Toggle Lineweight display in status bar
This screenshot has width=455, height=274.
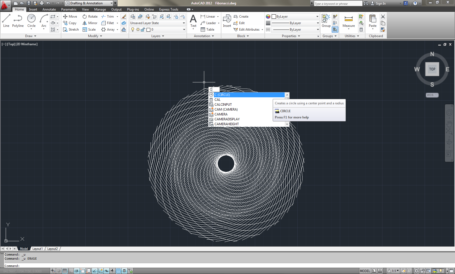point(112,271)
